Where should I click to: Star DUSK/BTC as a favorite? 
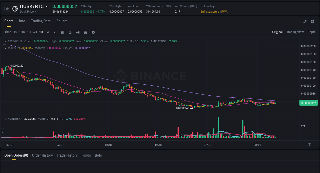coord(7,9)
